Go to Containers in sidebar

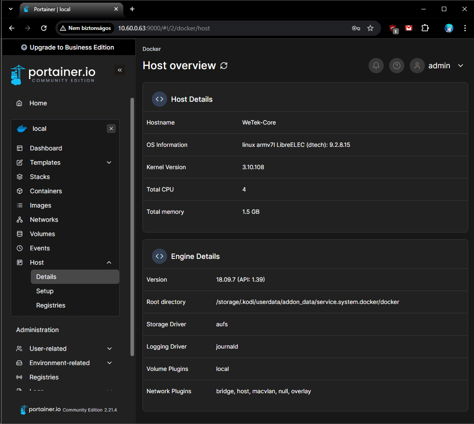(46, 191)
